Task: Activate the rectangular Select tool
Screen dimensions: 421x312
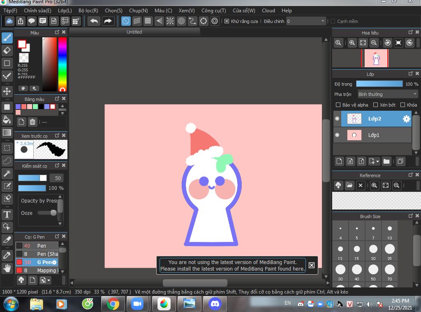Action: click(x=7, y=148)
